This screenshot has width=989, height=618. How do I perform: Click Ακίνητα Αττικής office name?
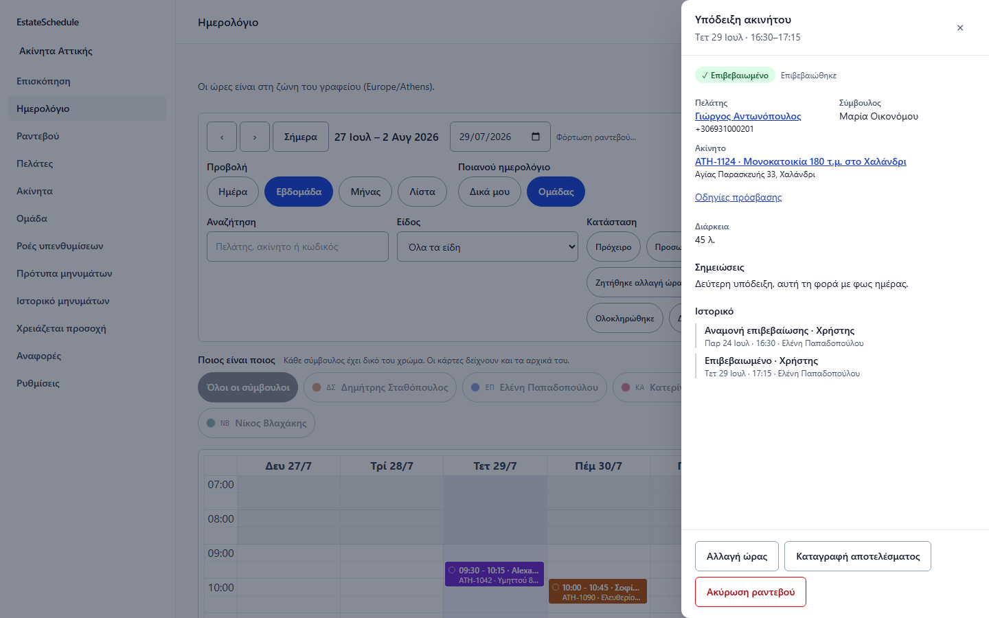(56, 51)
